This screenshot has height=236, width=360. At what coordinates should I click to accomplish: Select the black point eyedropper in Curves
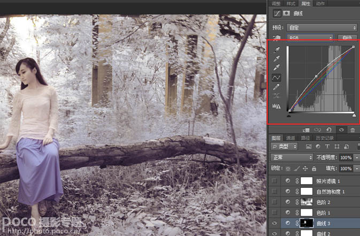pyautogui.click(x=277, y=50)
